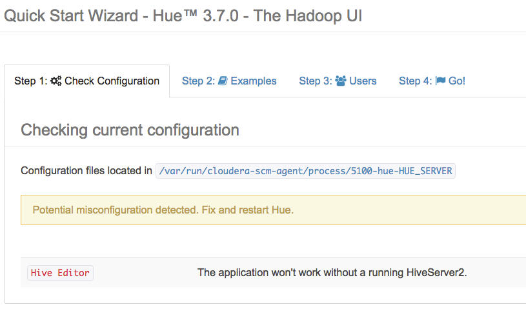
Task: Switch to the Examples tab label
Action: (x=254, y=81)
